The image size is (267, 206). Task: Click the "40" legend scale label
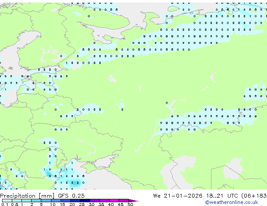click(x=111, y=204)
